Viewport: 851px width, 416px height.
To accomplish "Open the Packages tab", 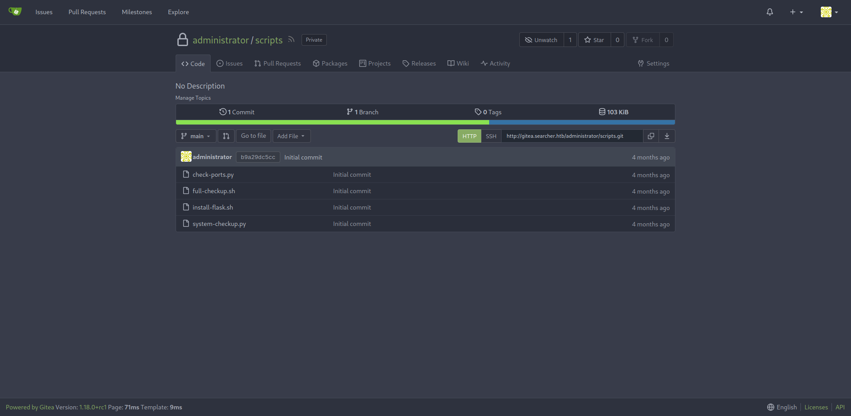I will pyautogui.click(x=330, y=63).
